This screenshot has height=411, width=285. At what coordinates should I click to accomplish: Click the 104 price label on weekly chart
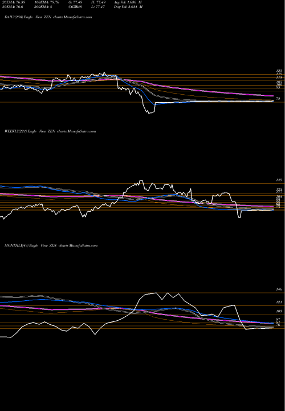pyautogui.click(x=279, y=196)
